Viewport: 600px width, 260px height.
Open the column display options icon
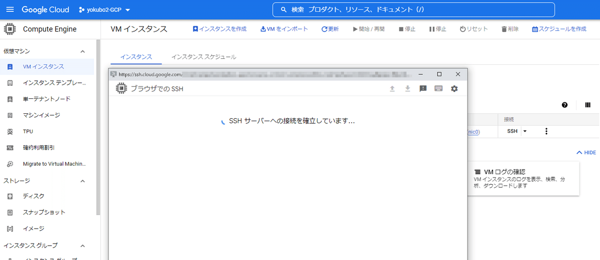click(588, 105)
